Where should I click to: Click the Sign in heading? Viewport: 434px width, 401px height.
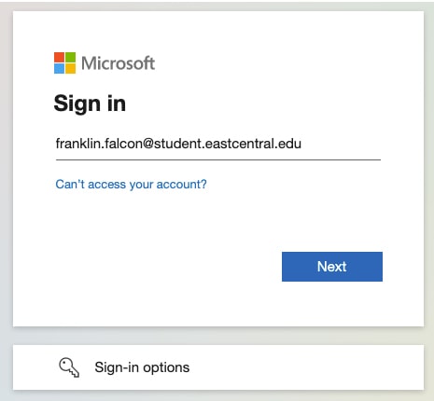pyautogui.click(x=90, y=104)
